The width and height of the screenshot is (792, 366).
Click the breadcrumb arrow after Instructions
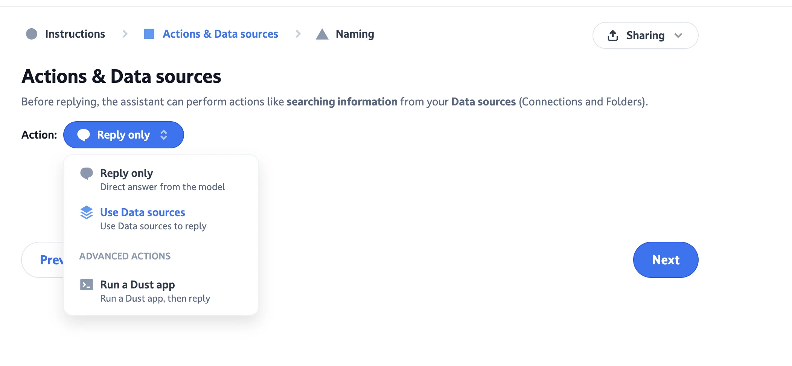coord(125,34)
